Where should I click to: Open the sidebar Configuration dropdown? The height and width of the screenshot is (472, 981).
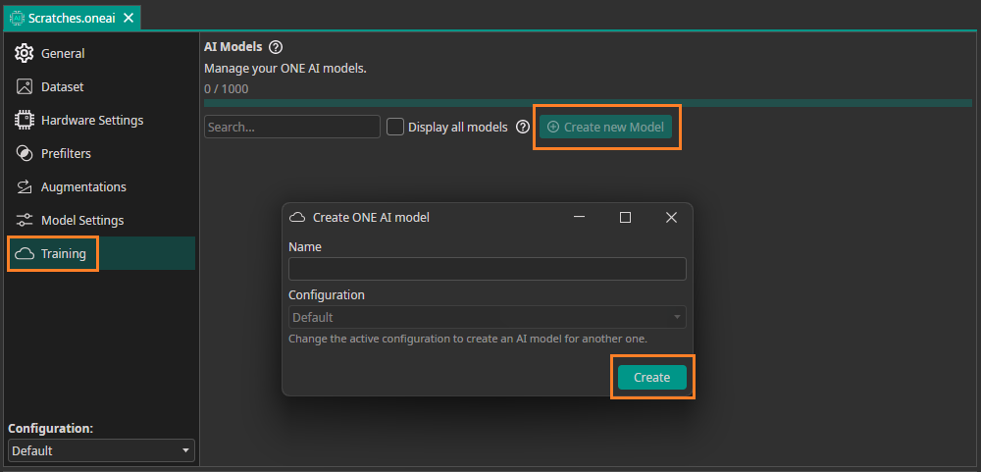[x=101, y=450]
